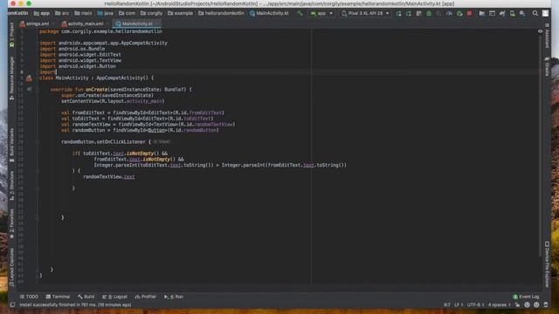Image resolution: width=559 pixels, height=314 pixels.
Task: Open the Gradle side tab on right
Action: 547,66
